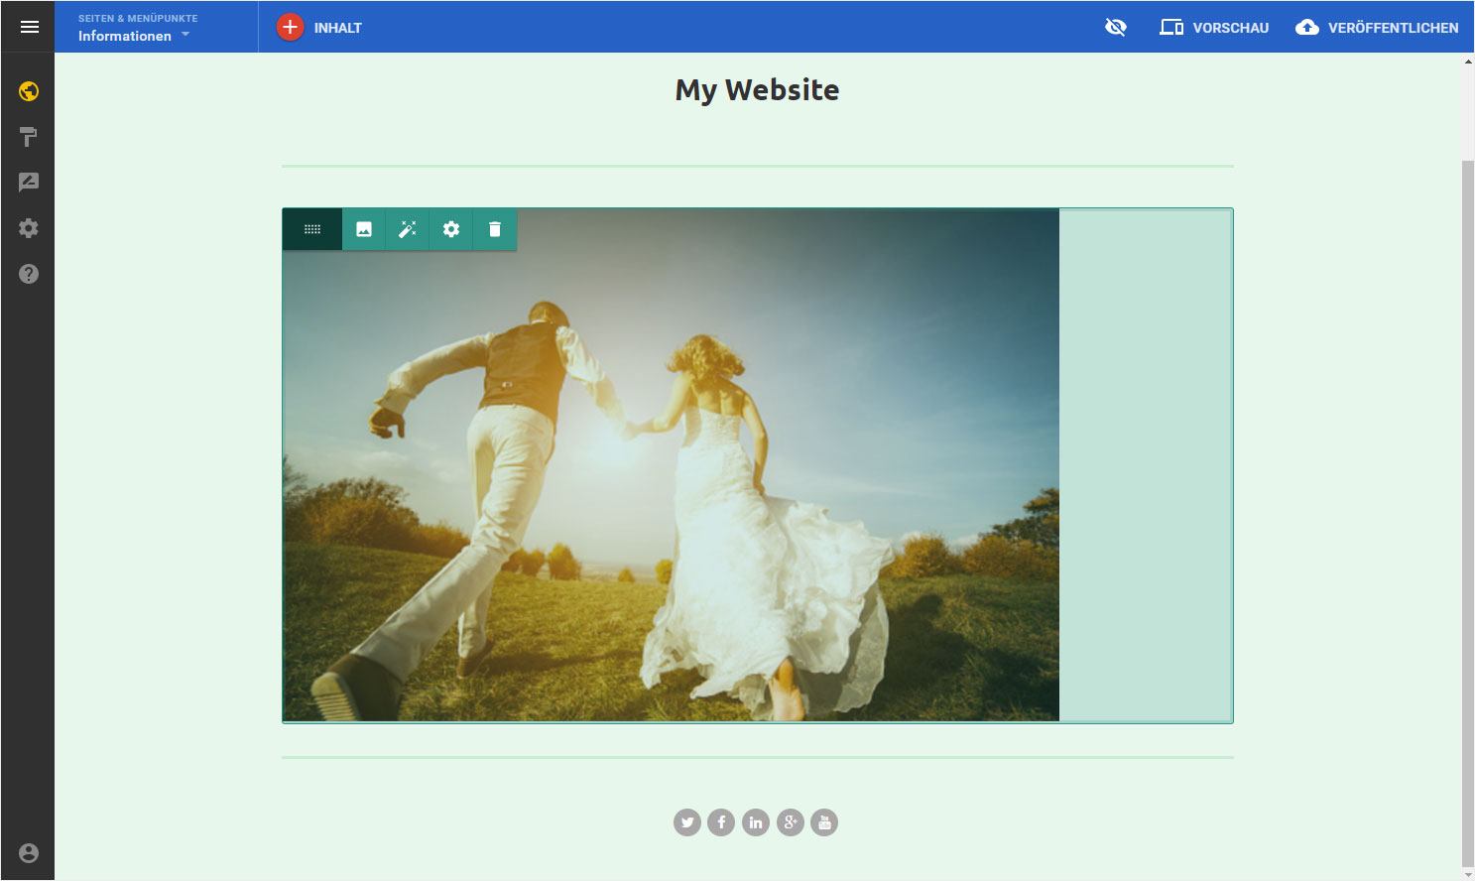Open the design paint roller tool

(x=29, y=137)
